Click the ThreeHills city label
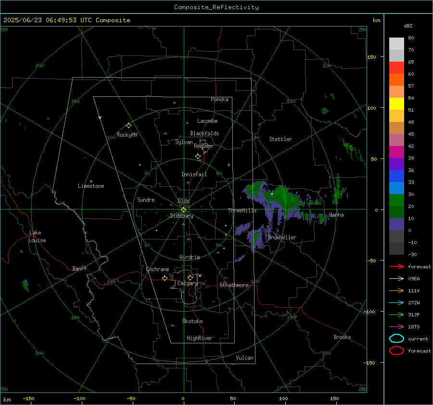The width and height of the screenshot is (433, 405). 242,210
